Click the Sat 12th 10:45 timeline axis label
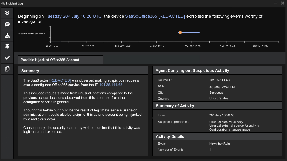Image resolution: width=287 pixels, height=161 pixels. (x=227, y=46)
